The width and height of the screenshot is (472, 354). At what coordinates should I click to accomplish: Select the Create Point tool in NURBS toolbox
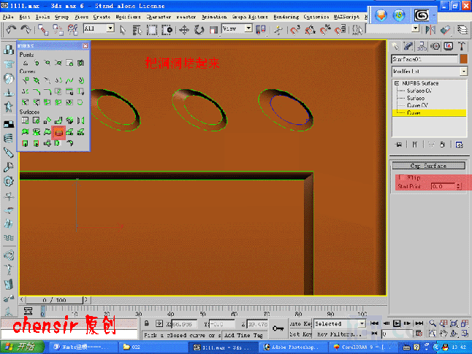[26, 63]
